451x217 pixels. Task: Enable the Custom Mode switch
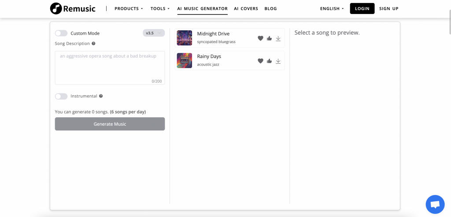(61, 33)
